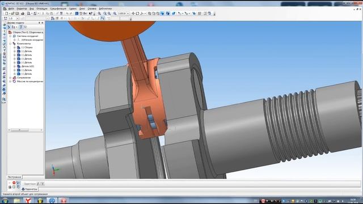363x204 pixels.
Task: Click the red application taskbar icon
Action: pyautogui.click(x=64, y=200)
